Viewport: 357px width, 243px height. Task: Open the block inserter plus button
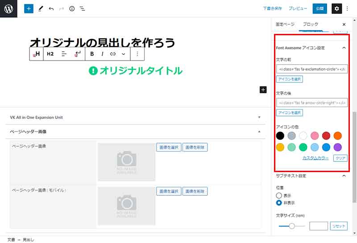(29, 8)
